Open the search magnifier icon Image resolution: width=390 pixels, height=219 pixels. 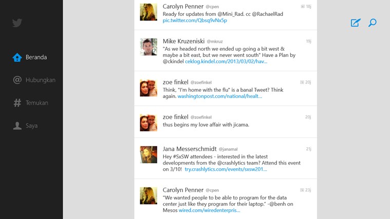pos(373,23)
